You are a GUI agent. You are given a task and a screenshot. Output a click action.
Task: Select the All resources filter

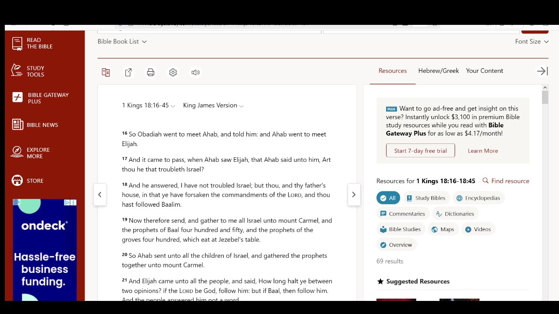tap(388, 198)
